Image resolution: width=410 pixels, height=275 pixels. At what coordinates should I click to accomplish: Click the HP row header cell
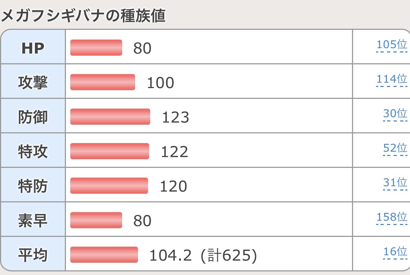pos(33,48)
